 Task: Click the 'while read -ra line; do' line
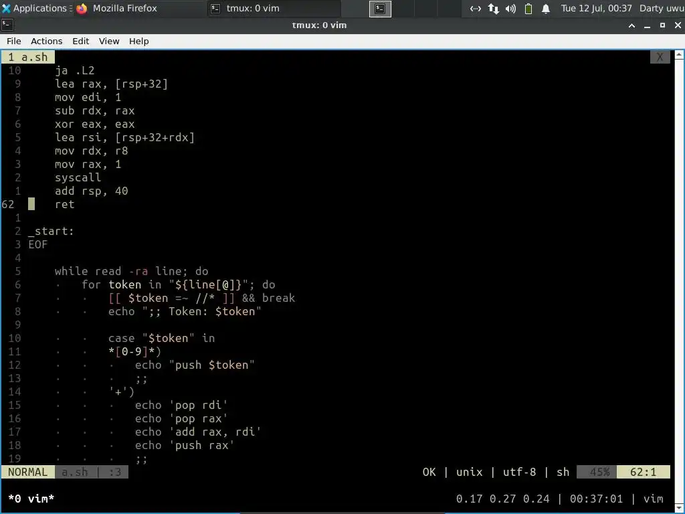click(132, 272)
